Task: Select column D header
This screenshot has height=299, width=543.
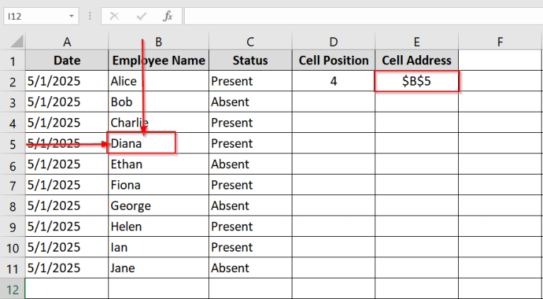Action: [333, 42]
